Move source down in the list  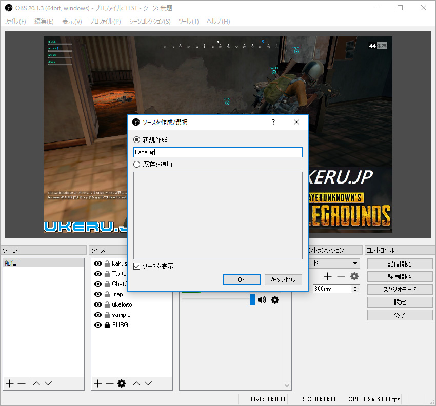click(148, 383)
